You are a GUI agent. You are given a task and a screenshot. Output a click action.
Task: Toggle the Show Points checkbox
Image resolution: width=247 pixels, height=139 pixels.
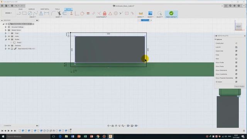click(236, 66)
